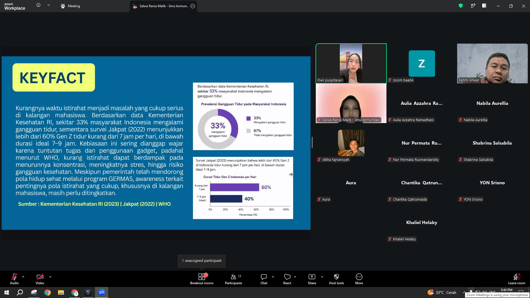
Task: Click Leave room button
Action: point(517,279)
